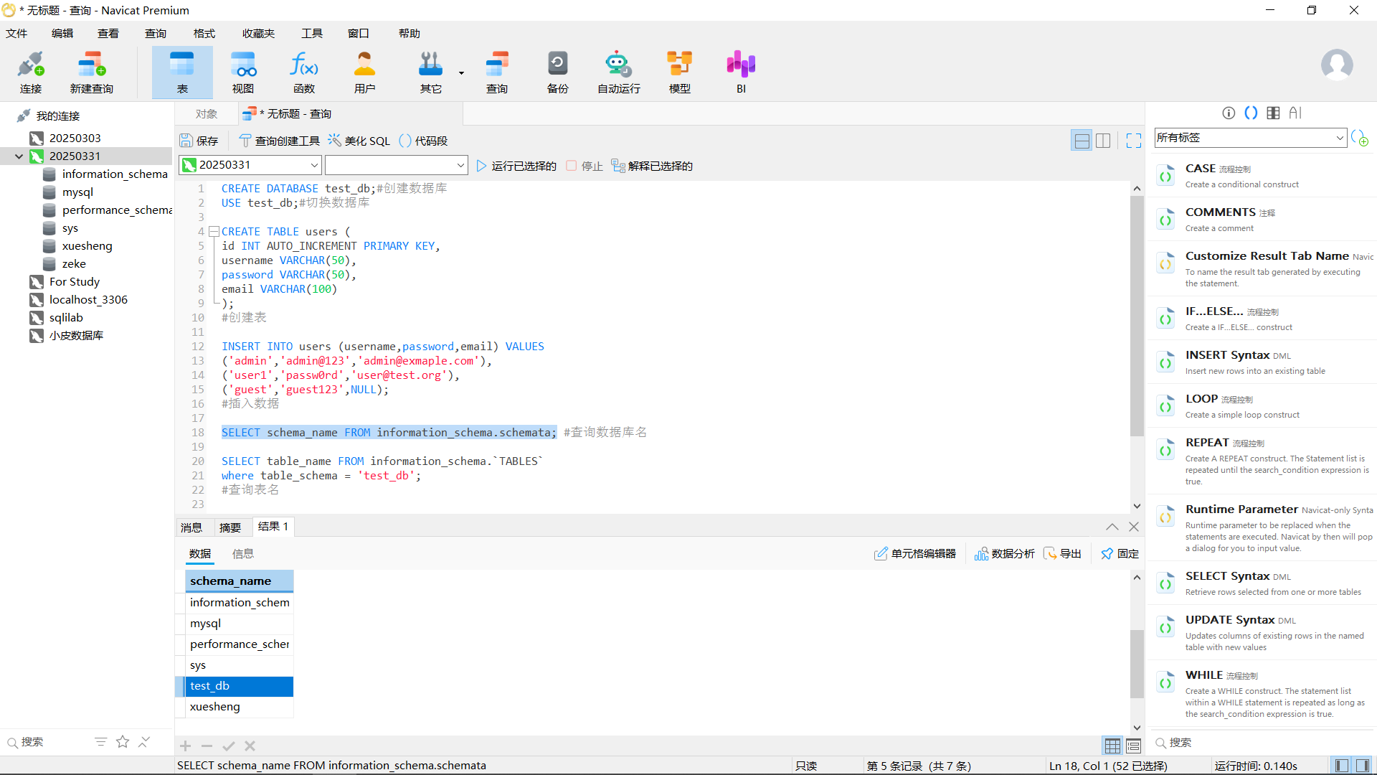
Task: Click the Beautify SQL (美化 SQL) button
Action: (359, 141)
